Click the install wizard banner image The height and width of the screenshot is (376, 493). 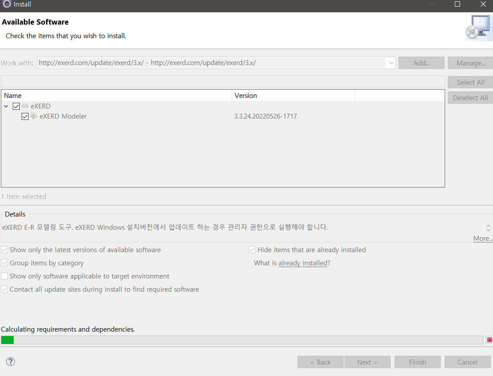(478, 28)
